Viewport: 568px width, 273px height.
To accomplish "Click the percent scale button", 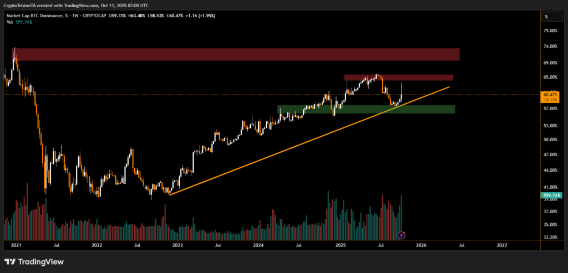I will (546, 16).
